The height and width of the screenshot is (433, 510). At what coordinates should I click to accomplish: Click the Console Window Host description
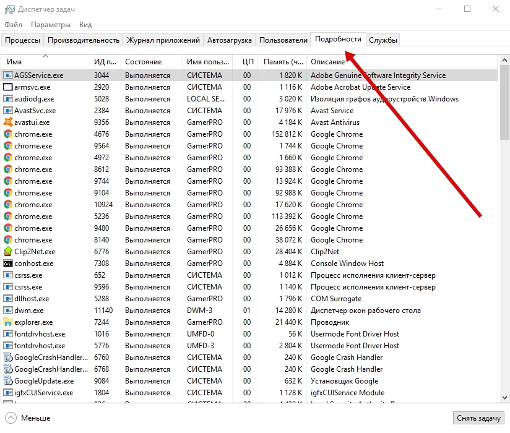pyautogui.click(x=347, y=264)
